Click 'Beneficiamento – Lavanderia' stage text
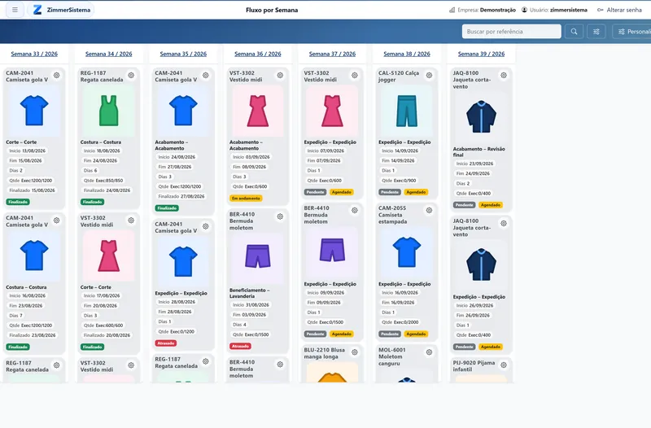The image size is (651, 428). click(x=250, y=293)
